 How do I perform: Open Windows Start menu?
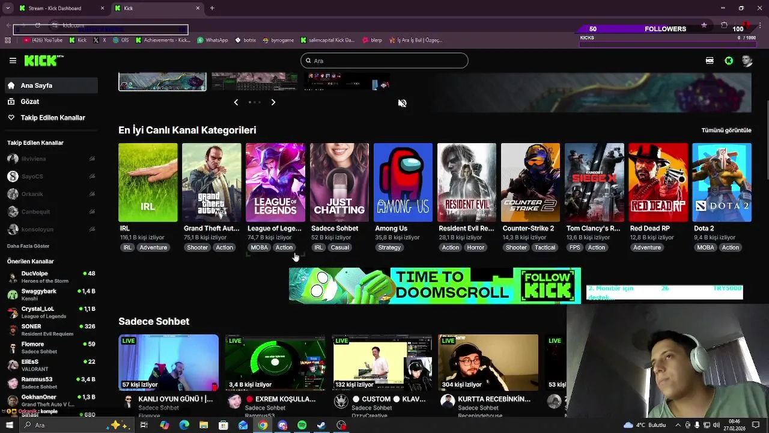click(9, 425)
